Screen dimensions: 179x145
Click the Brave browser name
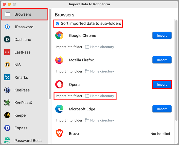click(x=74, y=134)
